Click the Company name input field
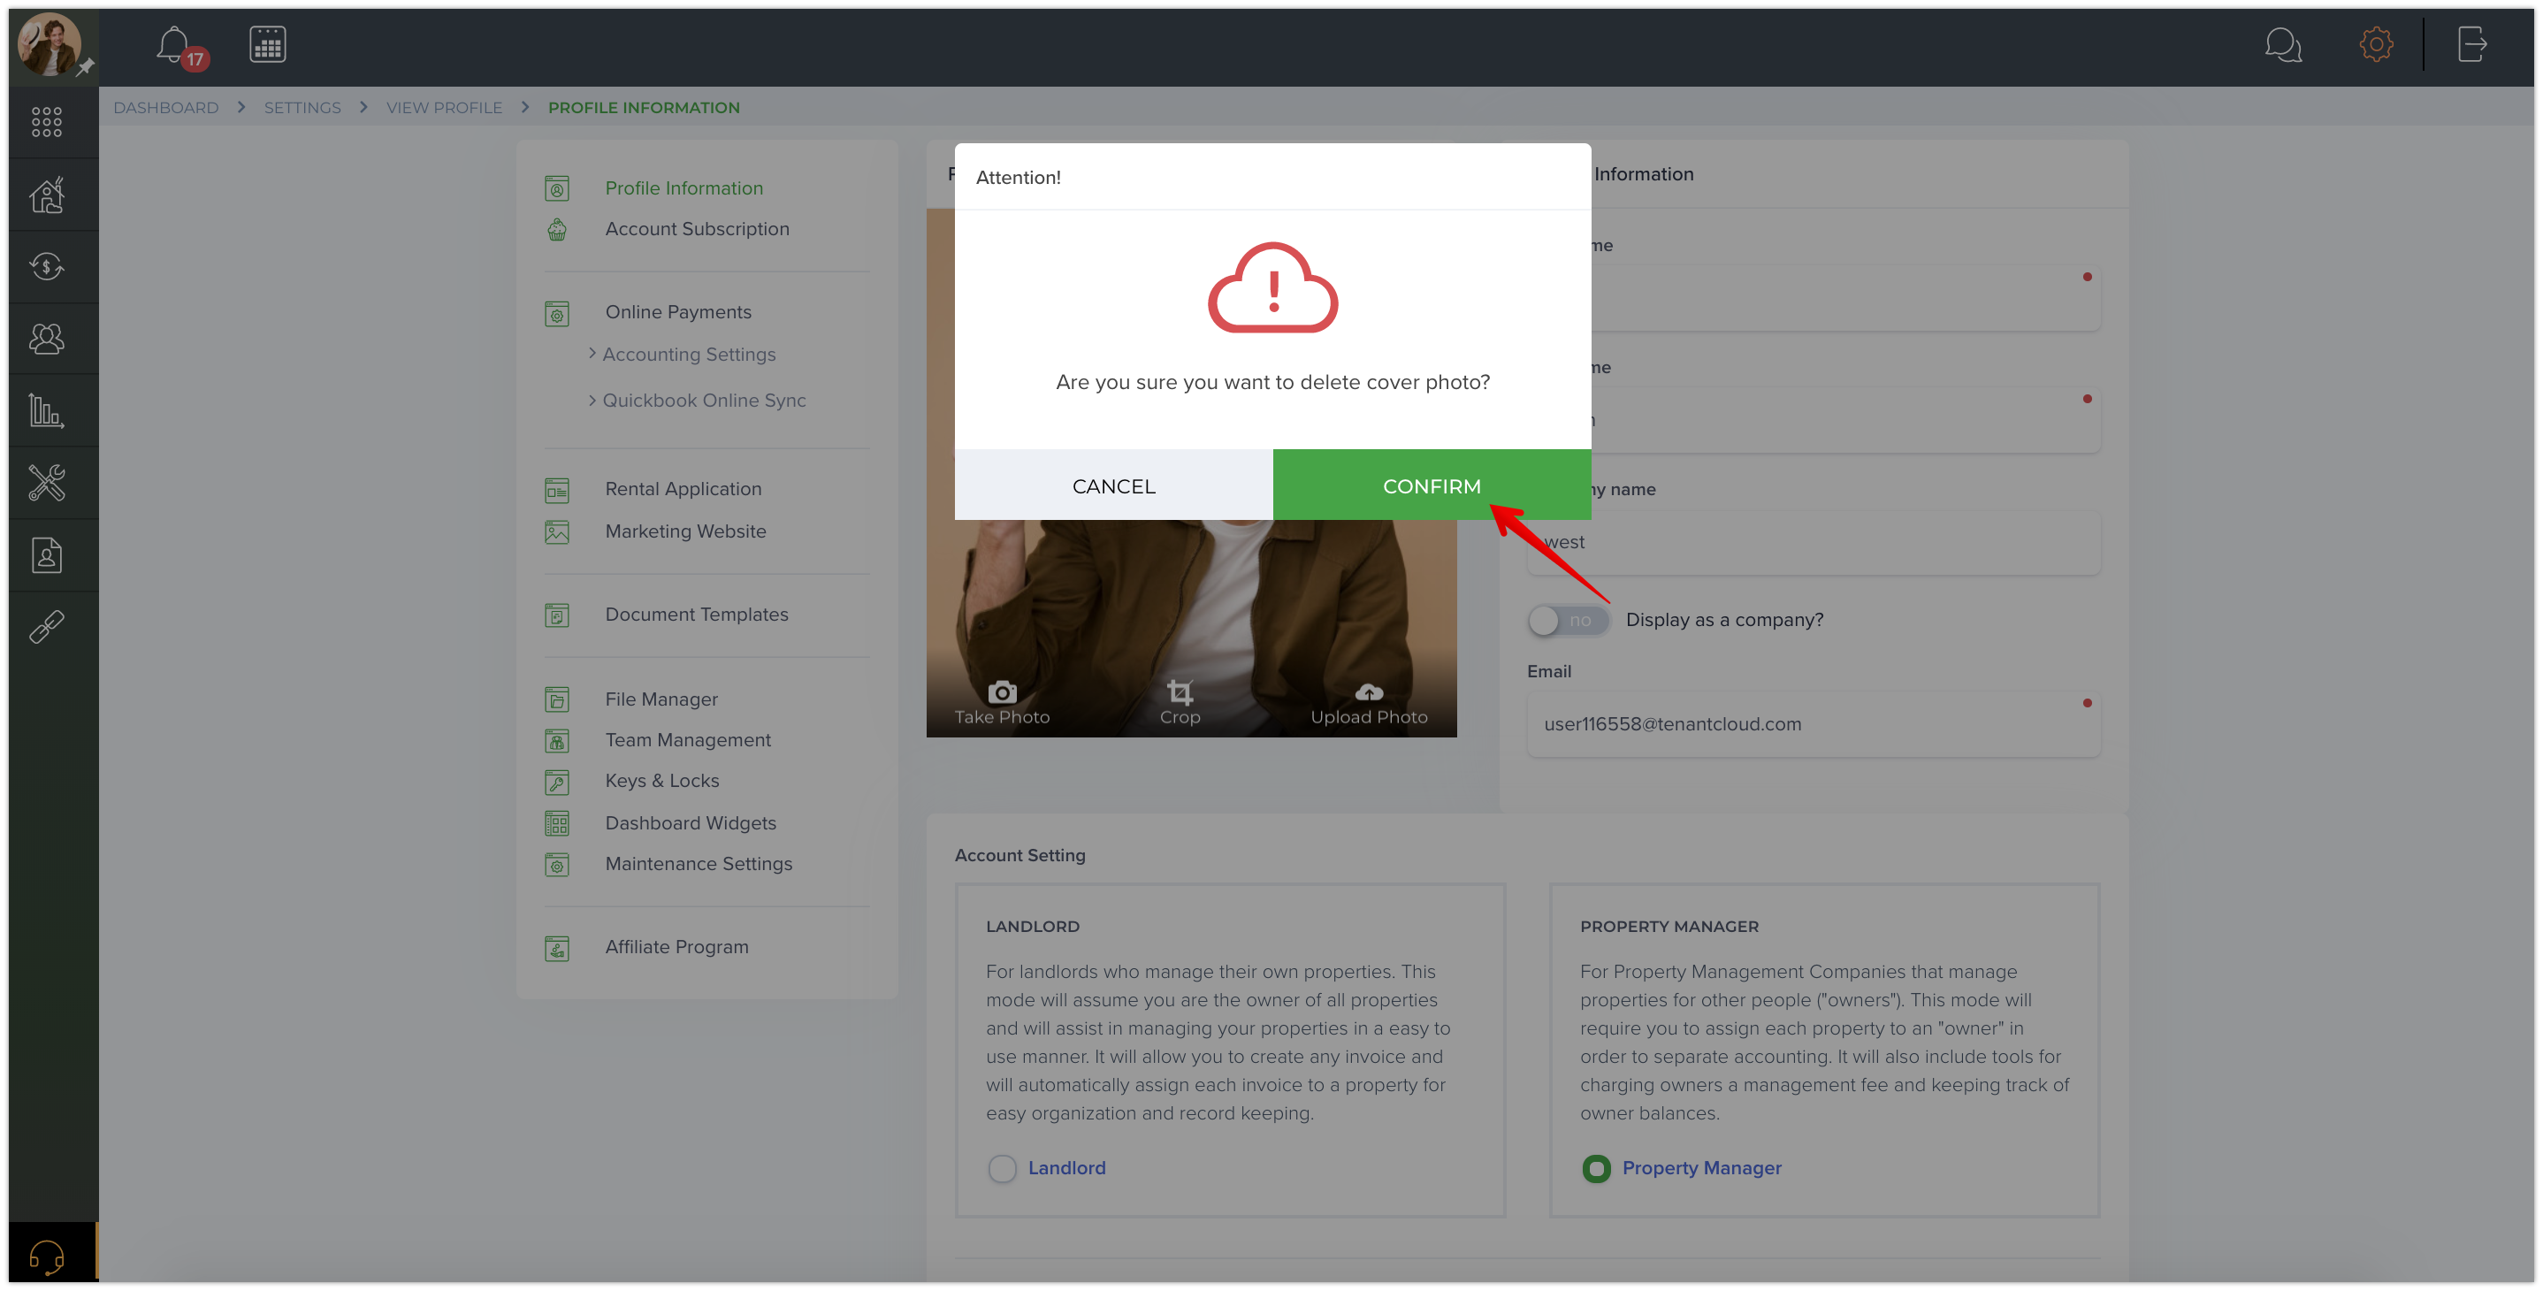2543x1291 pixels. [x=1813, y=543]
